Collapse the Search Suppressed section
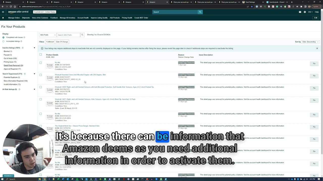This screenshot has height=181, width=323. tap(34, 74)
